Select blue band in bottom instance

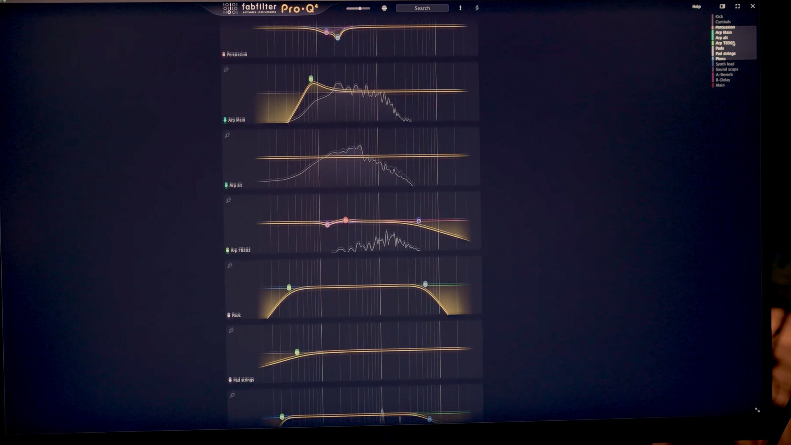click(x=430, y=419)
